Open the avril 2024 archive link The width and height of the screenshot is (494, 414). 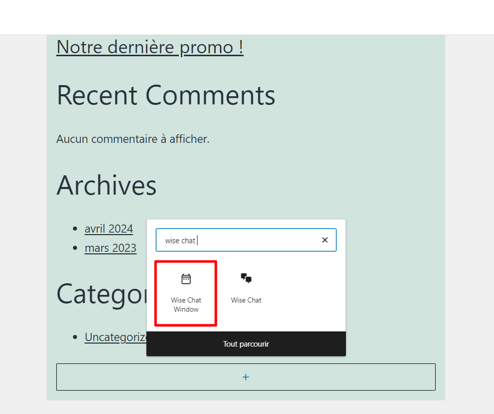pos(108,229)
